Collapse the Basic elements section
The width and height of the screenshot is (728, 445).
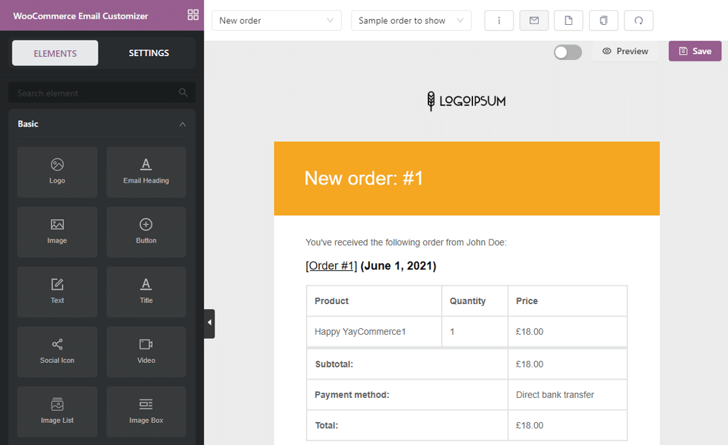[x=183, y=123]
